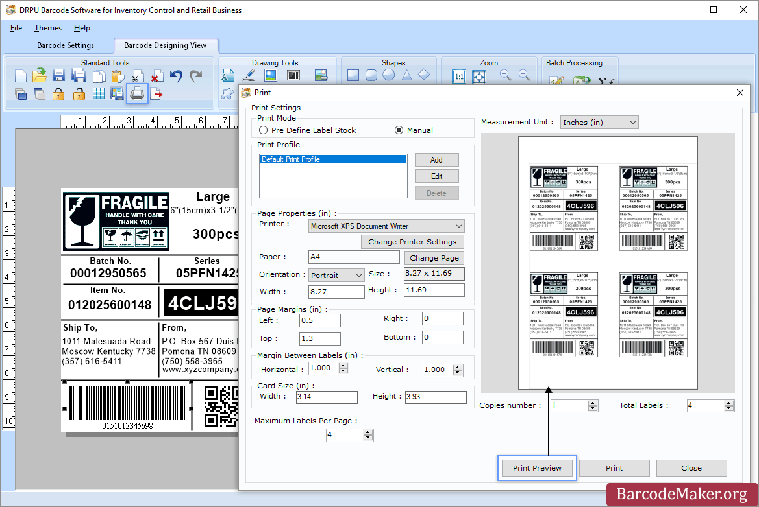Decrease the Vertical label margin

point(458,373)
